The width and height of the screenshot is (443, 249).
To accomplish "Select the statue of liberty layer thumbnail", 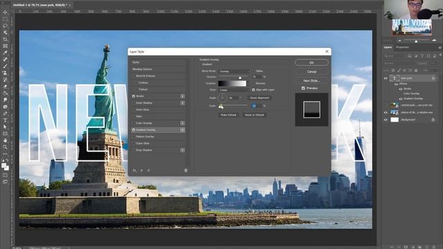I will pos(395,112).
